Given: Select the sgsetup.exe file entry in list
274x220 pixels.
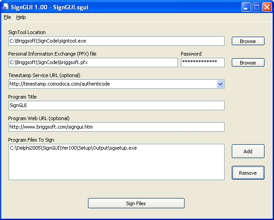Looking at the screenshot, I should point(73,148).
